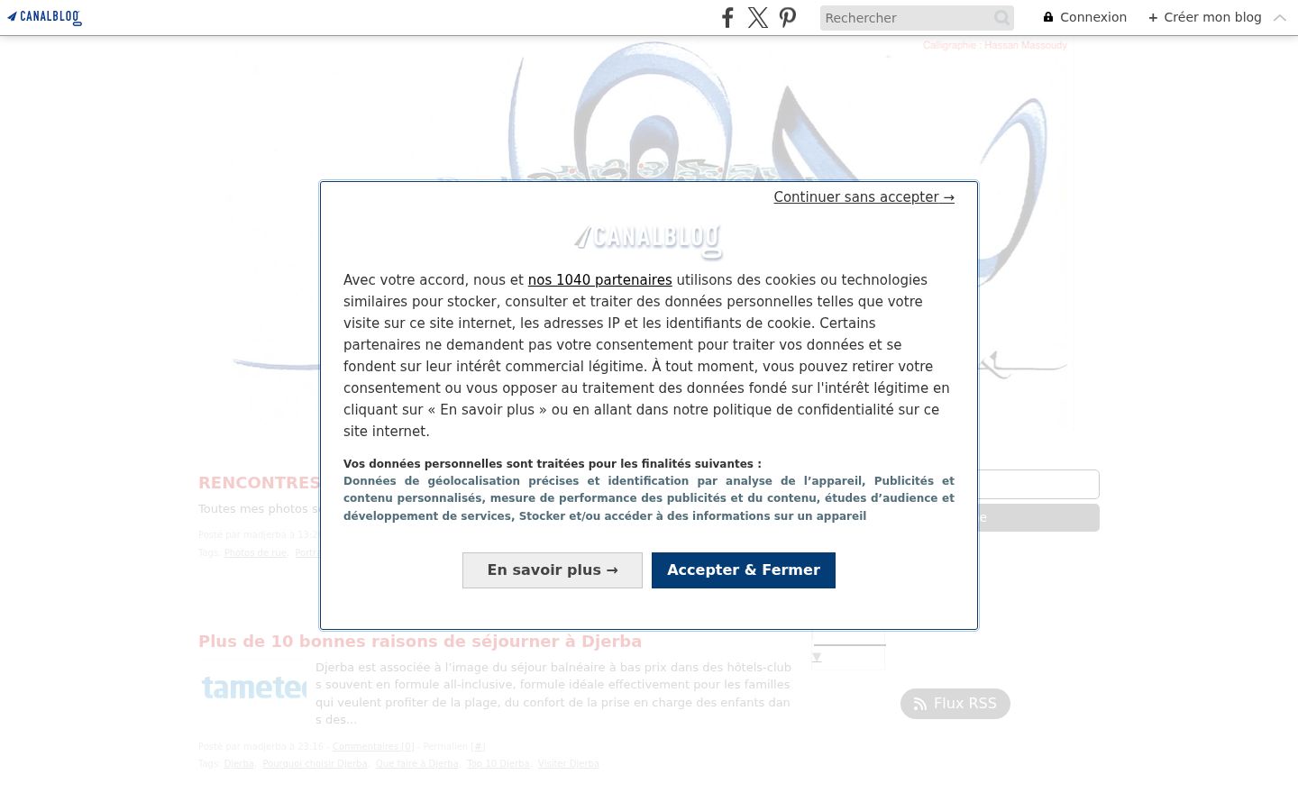The height and width of the screenshot is (811, 1298).
Task: Open the Flux RSS button
Action: tap(955, 704)
